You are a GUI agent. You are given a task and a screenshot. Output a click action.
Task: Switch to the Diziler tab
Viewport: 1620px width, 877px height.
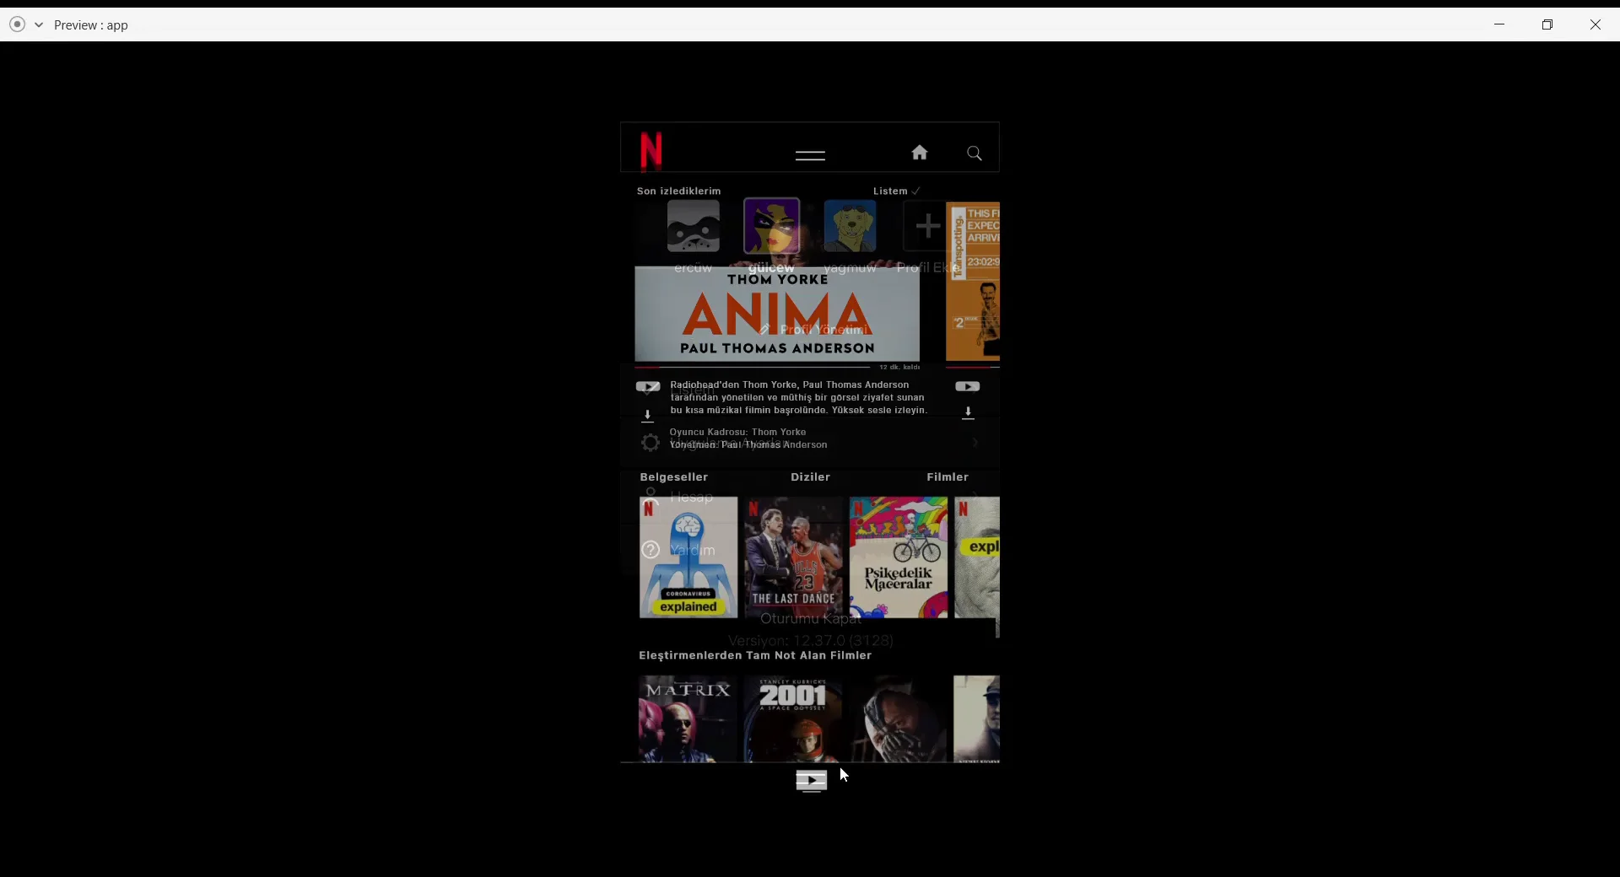(x=810, y=477)
